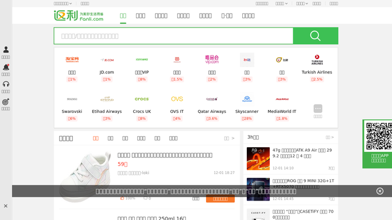Close the dark notification banner

coord(380,191)
